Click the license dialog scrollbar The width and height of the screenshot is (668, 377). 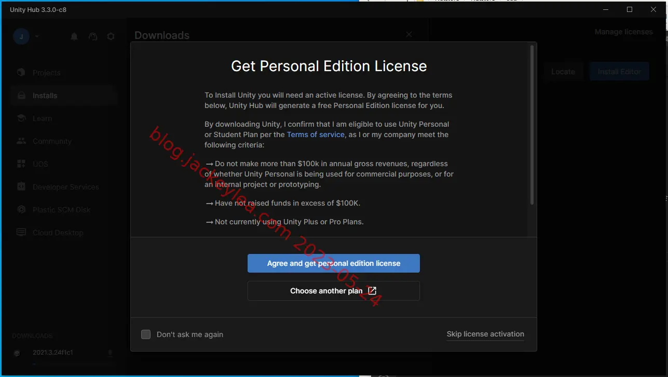pyautogui.click(x=531, y=125)
